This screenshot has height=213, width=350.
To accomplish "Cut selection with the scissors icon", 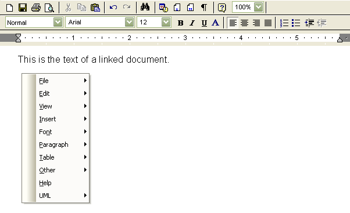I will 68,8.
